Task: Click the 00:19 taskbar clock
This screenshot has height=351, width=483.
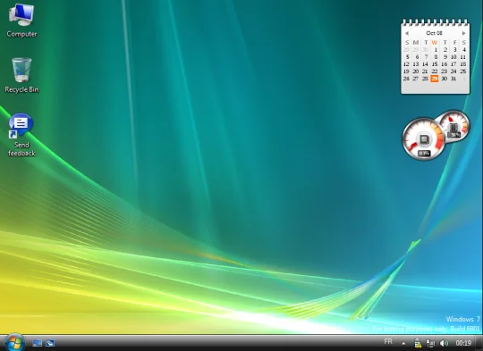Action: 463,343
